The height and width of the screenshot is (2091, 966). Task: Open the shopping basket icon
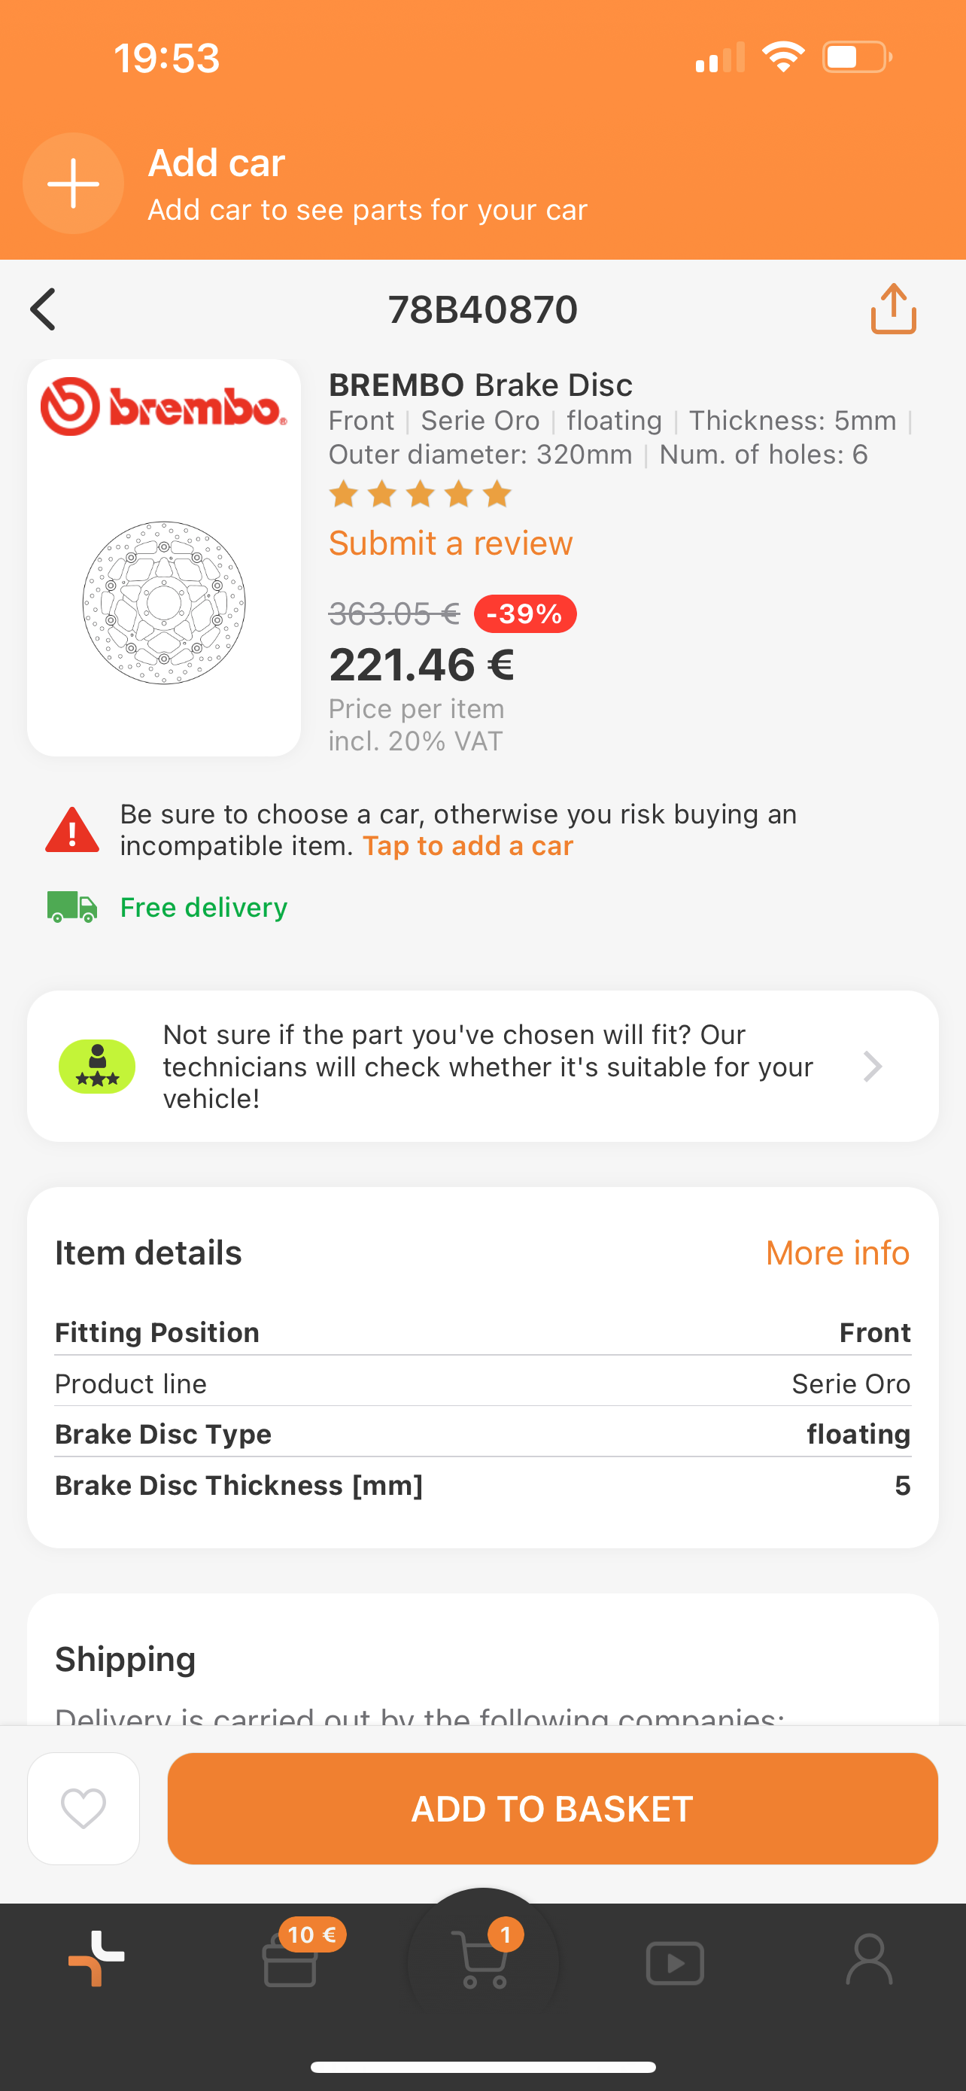(x=484, y=1961)
